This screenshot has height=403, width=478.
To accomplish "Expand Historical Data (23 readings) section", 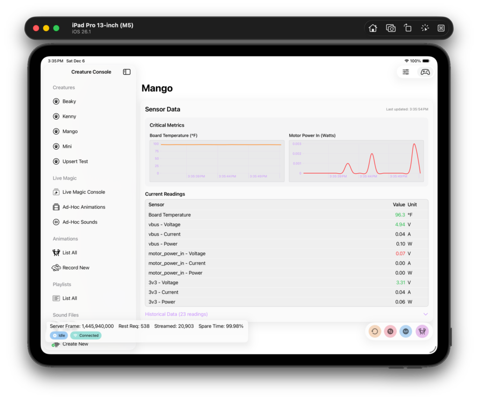I will coord(176,314).
